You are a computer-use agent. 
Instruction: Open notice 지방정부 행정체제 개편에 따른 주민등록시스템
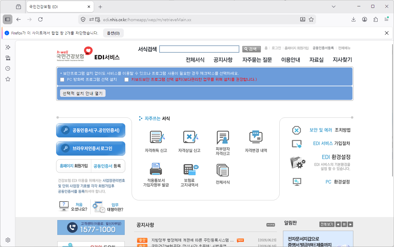pos(193,240)
